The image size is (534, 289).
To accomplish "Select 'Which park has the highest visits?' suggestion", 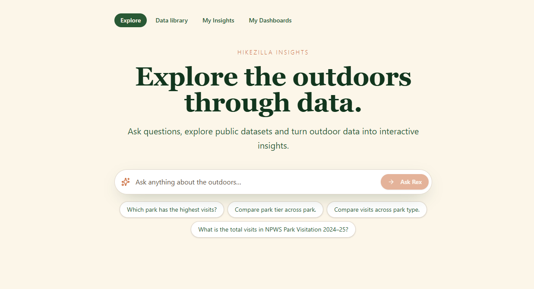I will click(172, 210).
